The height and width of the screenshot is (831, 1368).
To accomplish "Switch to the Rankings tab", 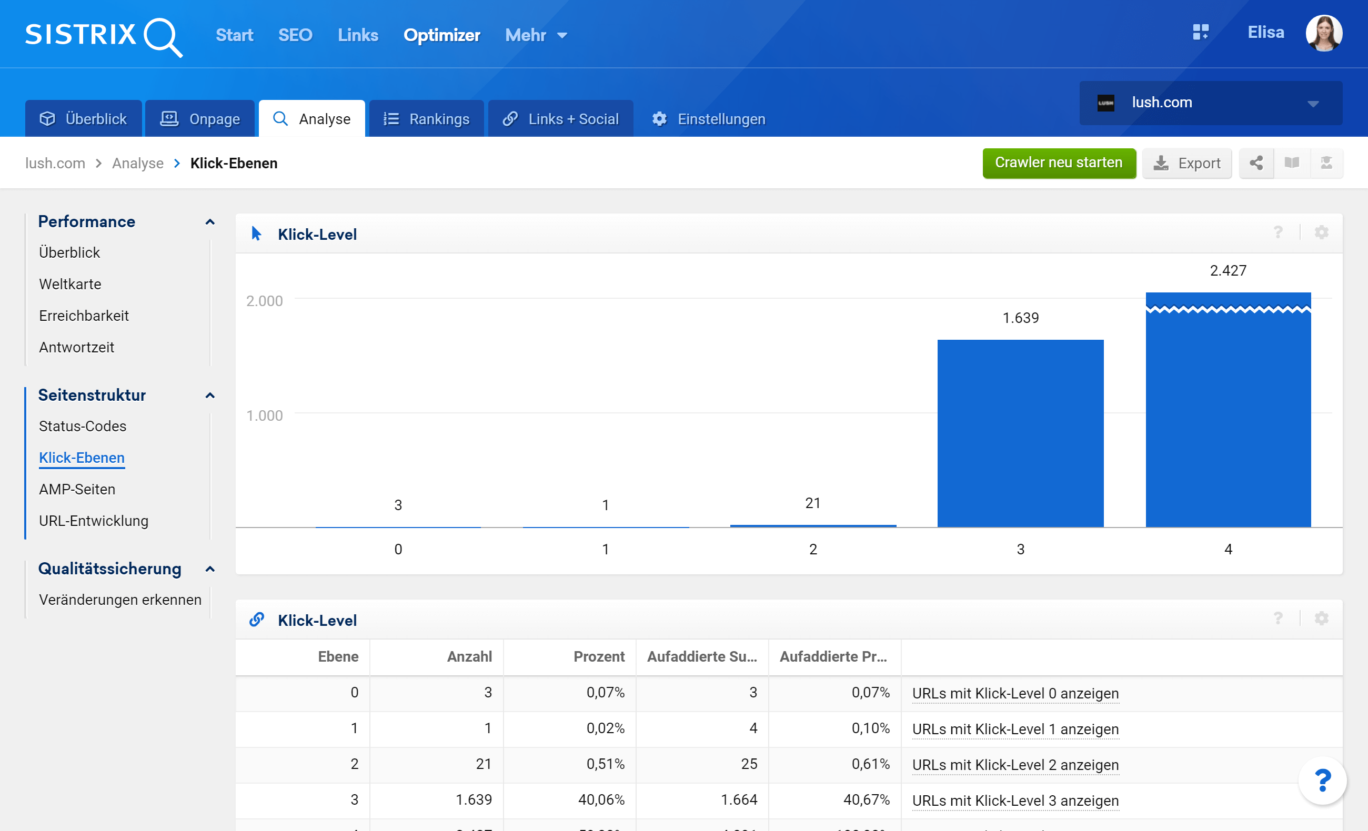I will pyautogui.click(x=426, y=119).
